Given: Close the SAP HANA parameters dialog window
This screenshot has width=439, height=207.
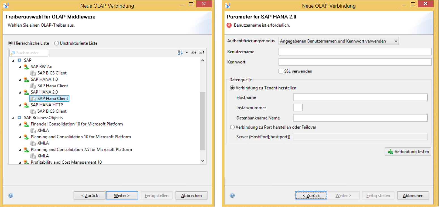Looking at the screenshot, I should tap(426, 4).
